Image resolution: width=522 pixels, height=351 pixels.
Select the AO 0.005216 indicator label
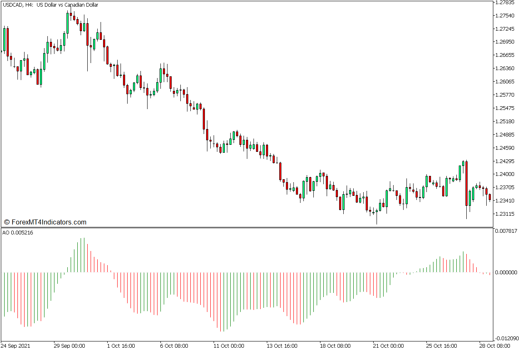point(18,233)
